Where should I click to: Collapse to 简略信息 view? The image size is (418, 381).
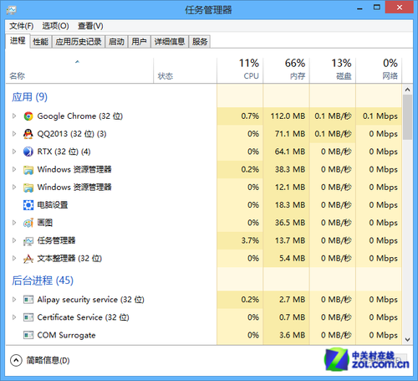click(x=40, y=360)
